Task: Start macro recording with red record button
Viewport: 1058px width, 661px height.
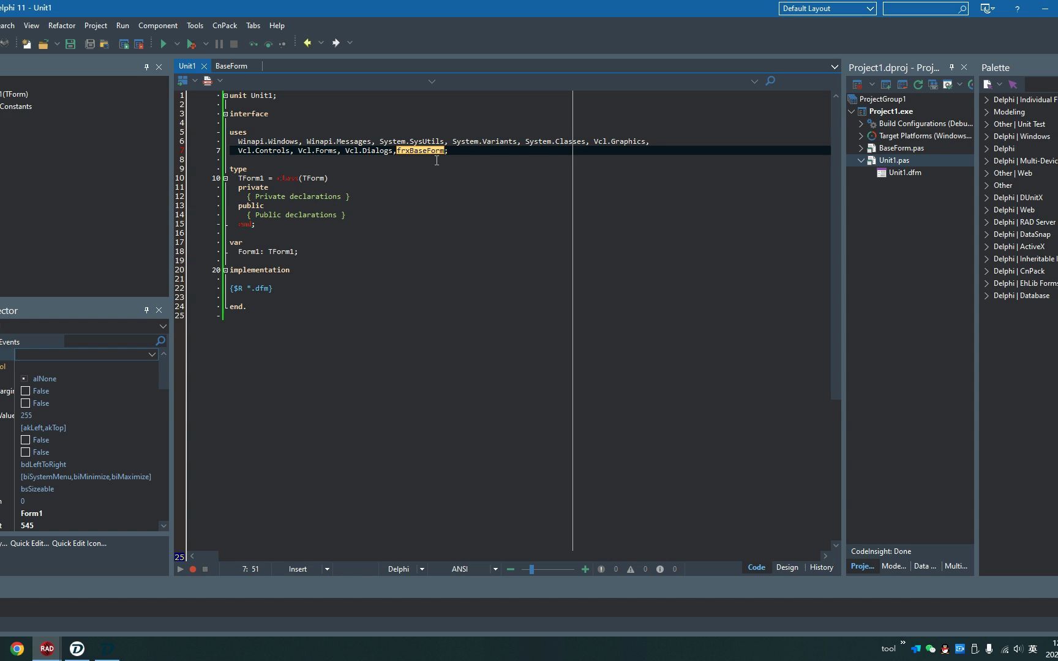Action: pos(192,569)
